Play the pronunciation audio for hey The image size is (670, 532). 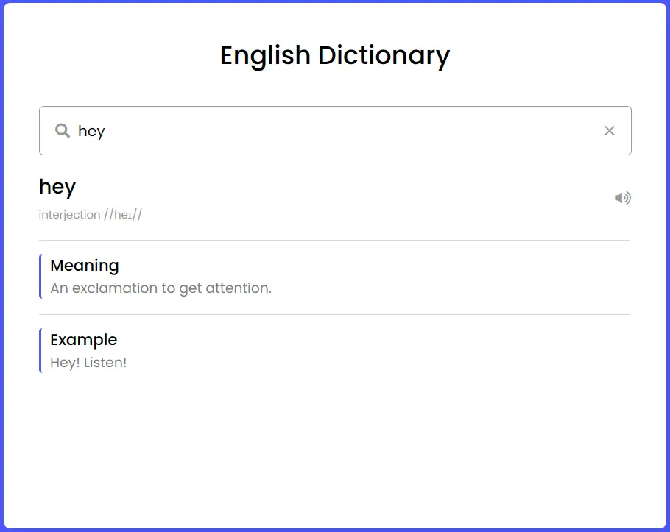click(623, 198)
